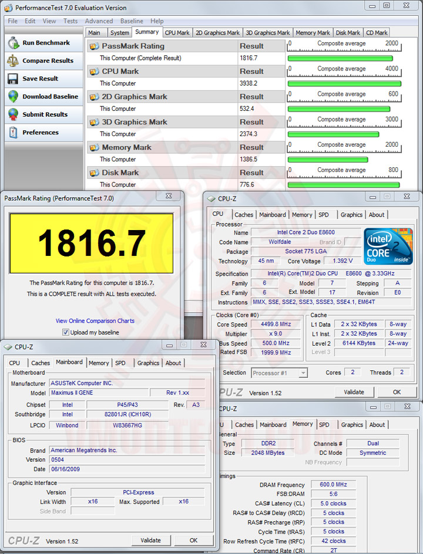Click the Memory Mark row icon
This screenshot has height=554, width=423.
click(x=94, y=148)
